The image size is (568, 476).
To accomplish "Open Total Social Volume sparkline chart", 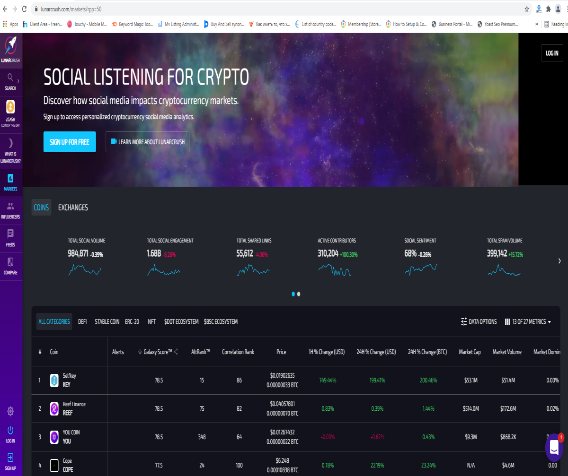I will (85, 270).
